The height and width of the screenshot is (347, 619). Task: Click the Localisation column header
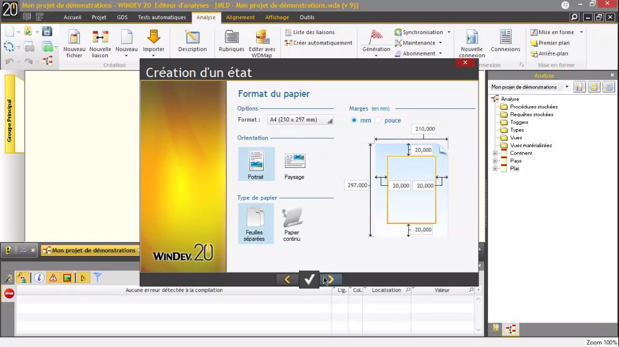[x=387, y=290]
